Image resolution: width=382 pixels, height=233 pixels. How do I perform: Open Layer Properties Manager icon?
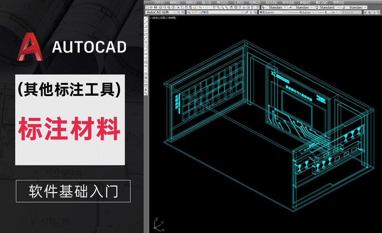click(189, 12)
